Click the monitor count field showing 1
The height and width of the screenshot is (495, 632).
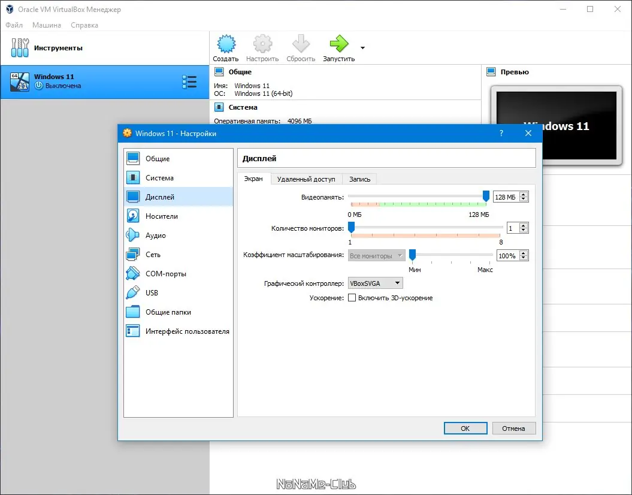[x=513, y=228]
